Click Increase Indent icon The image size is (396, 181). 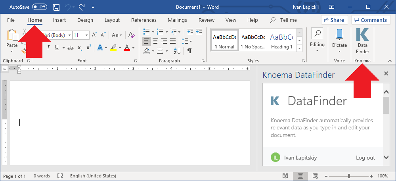199,31
